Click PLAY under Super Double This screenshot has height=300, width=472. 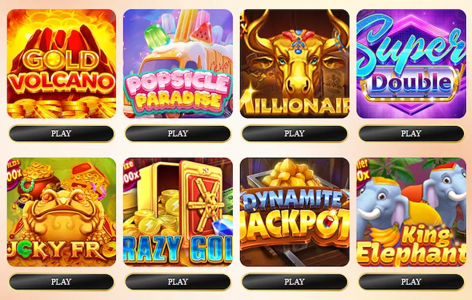[x=411, y=133]
